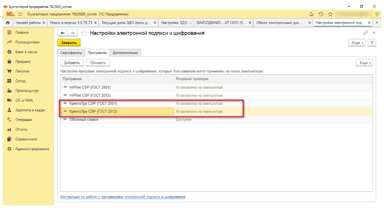The width and height of the screenshot is (384, 208).
Task: Select Облачный сервис row
Action: pos(217,119)
